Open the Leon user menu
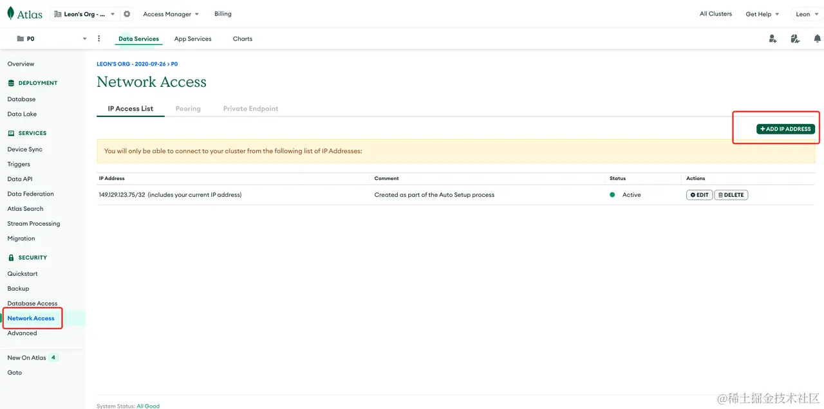This screenshot has height=409, width=824. point(807,14)
